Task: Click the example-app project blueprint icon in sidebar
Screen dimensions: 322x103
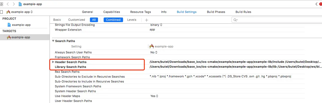Action: pyautogui.click(x=9, y=25)
